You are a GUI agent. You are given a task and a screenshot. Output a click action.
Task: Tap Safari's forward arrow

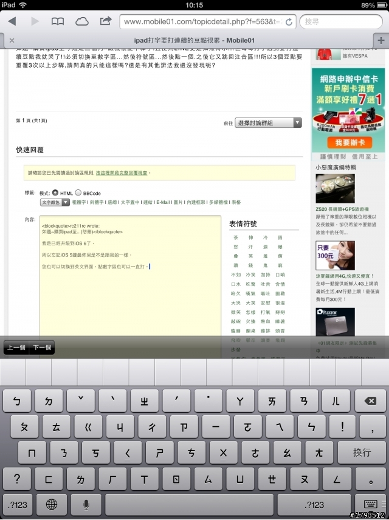[35, 21]
